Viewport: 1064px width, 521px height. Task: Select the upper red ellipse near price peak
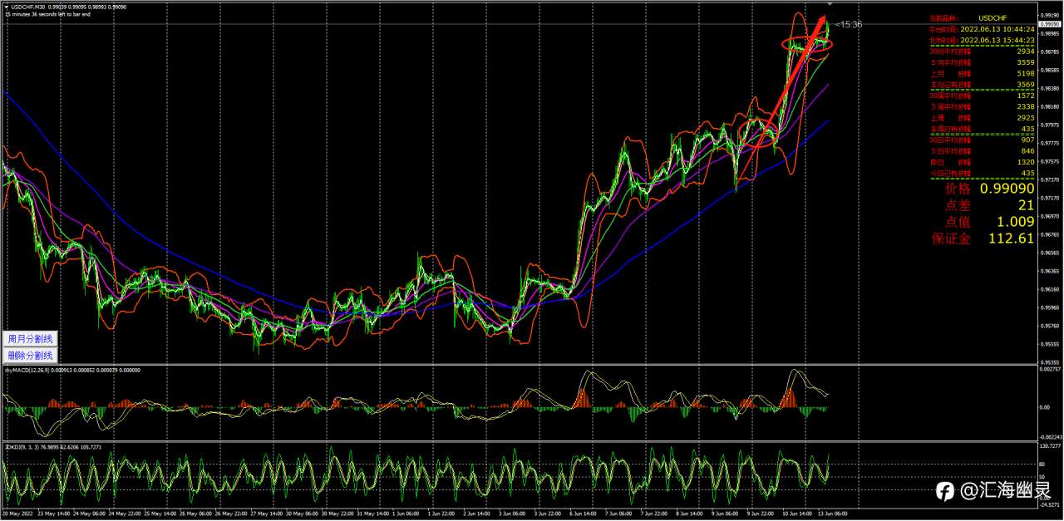coord(807,44)
